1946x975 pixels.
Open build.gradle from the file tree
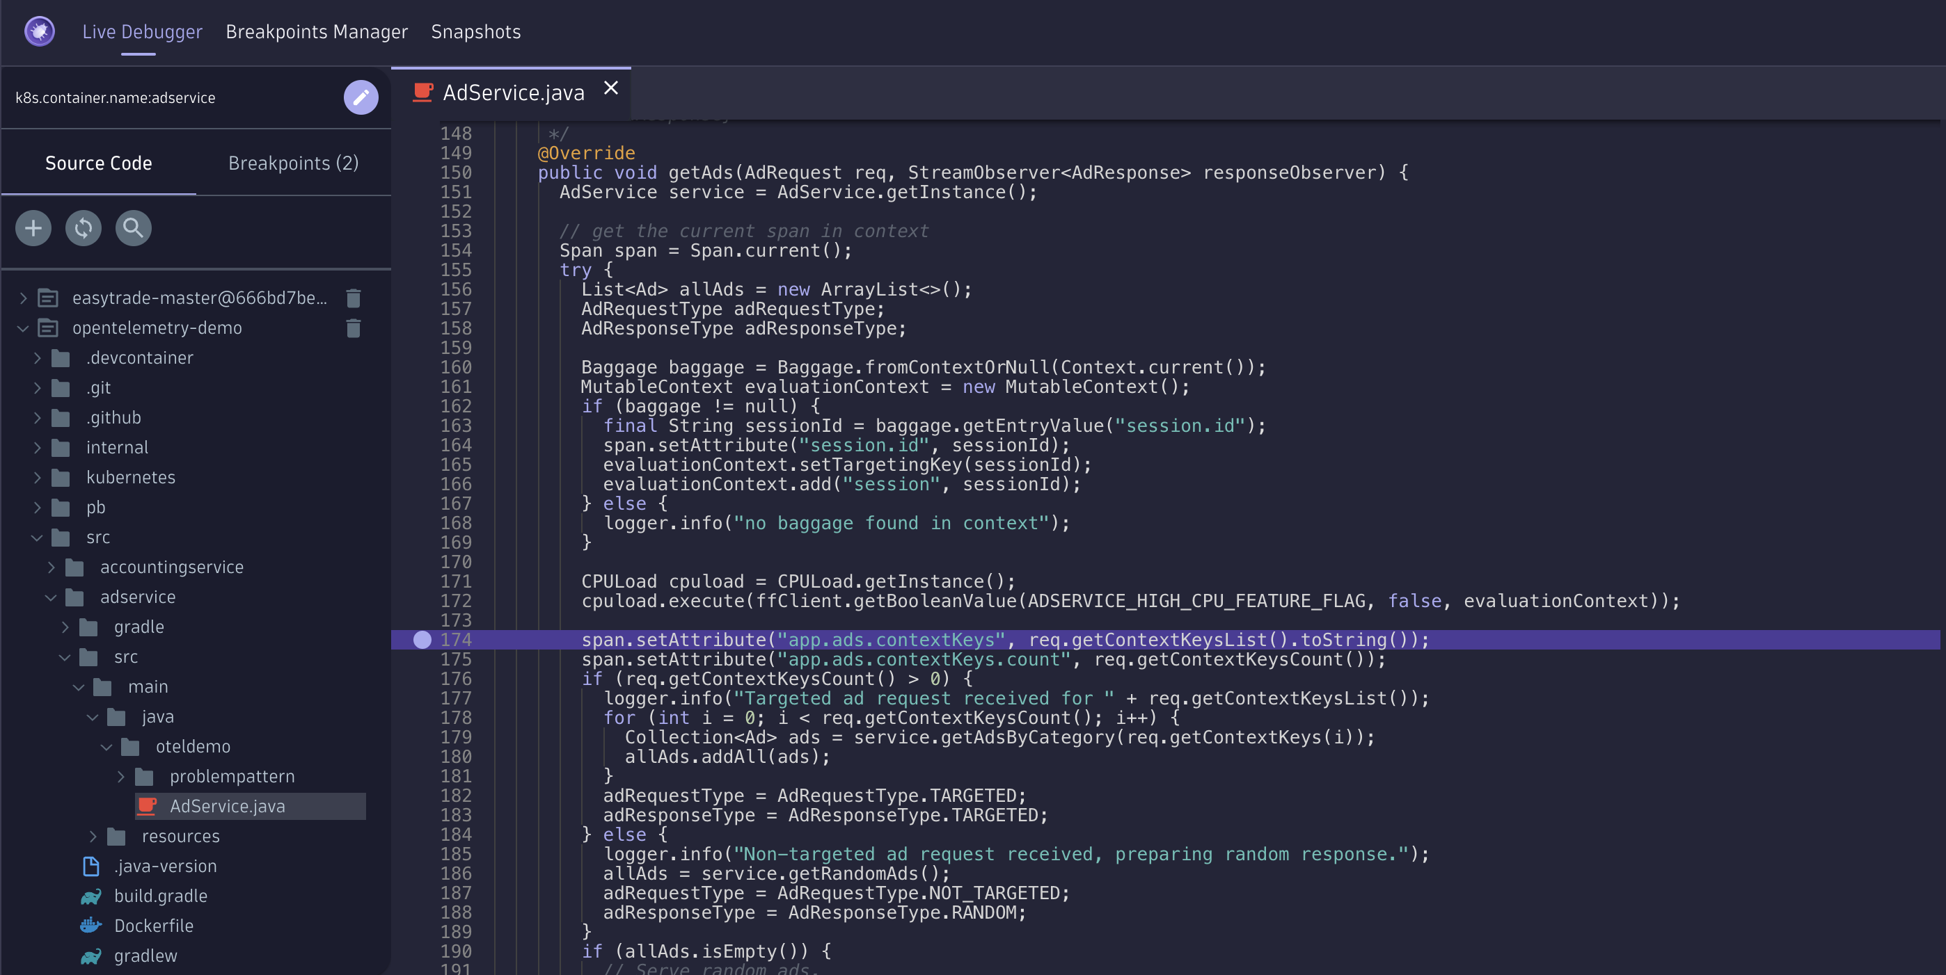[160, 896]
